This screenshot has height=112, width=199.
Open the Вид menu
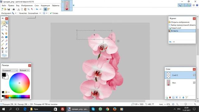18,6
